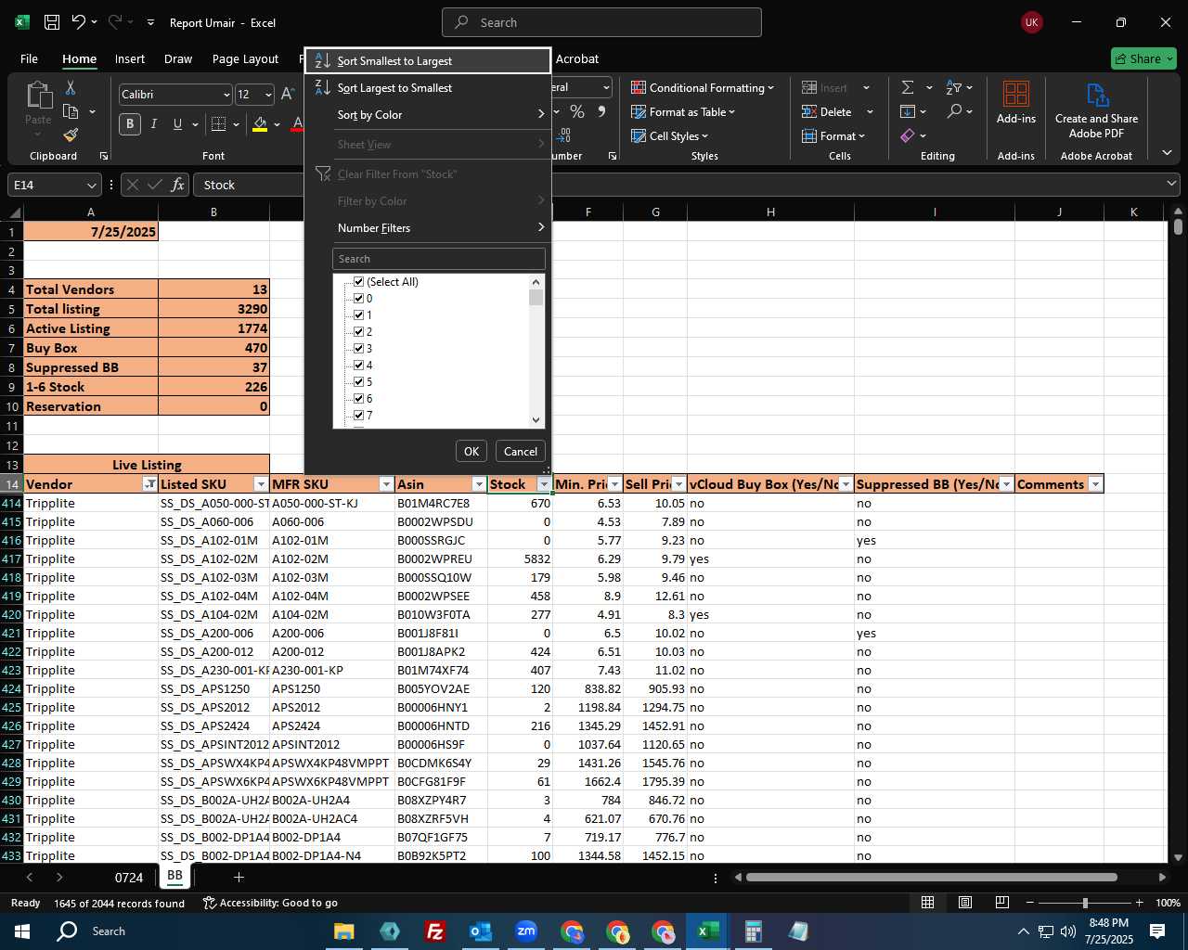Image resolution: width=1188 pixels, height=950 pixels.
Task: Open the font name Calibri dropdown
Action: [226, 95]
